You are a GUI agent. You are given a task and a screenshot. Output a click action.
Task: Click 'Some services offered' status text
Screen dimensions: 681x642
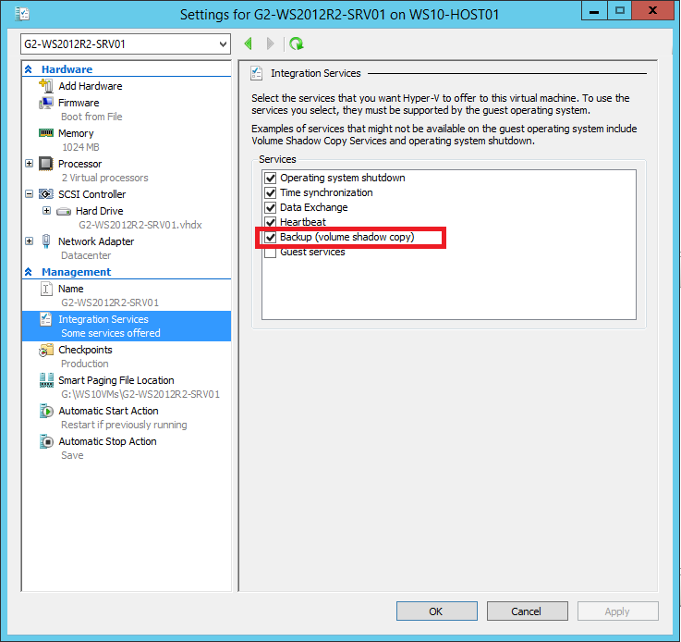[111, 333]
